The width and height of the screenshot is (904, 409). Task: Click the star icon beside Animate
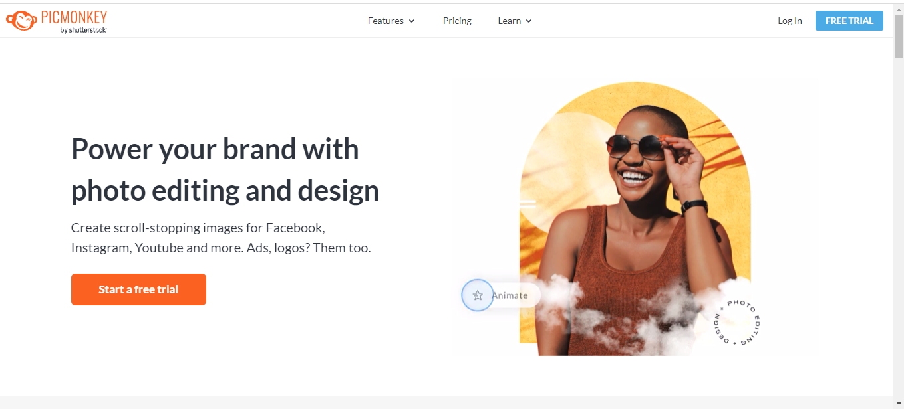click(x=478, y=295)
